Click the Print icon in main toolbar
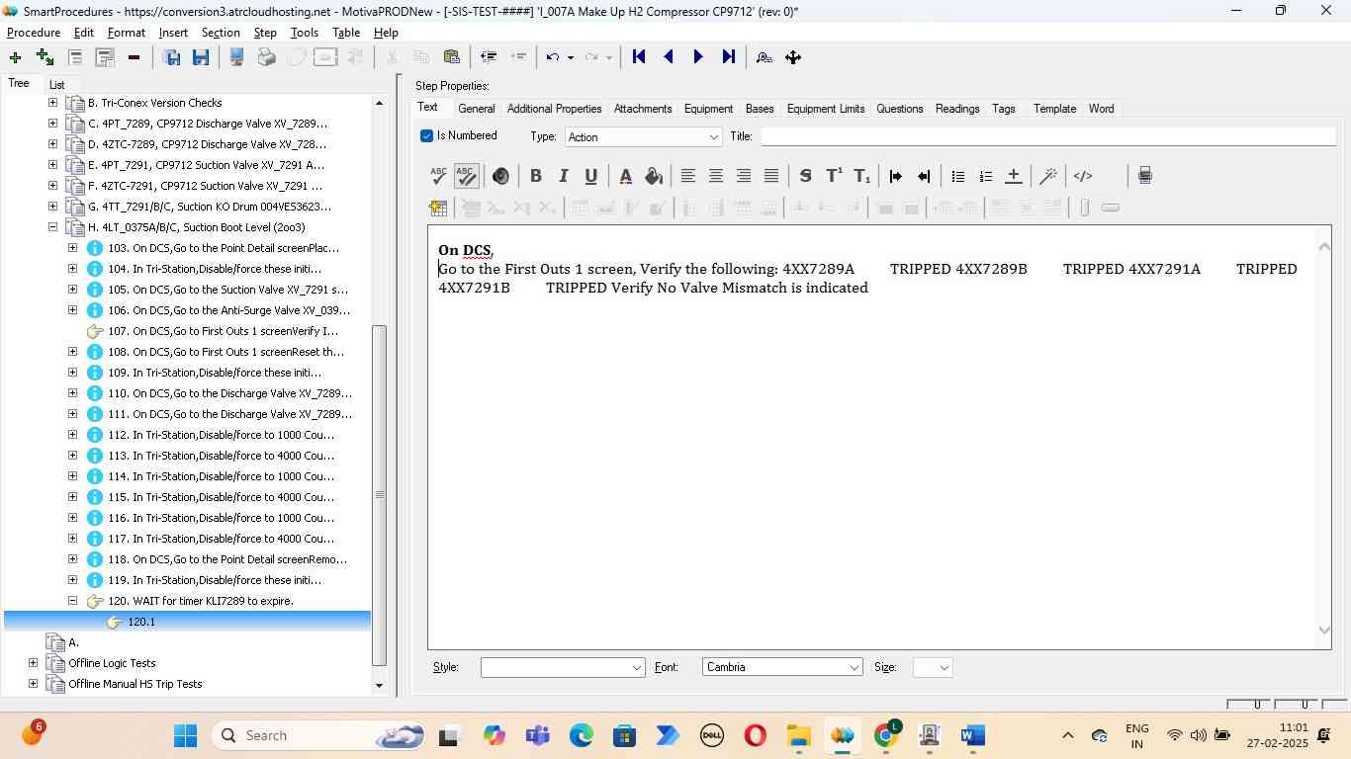The height and width of the screenshot is (759, 1351). pos(266,57)
